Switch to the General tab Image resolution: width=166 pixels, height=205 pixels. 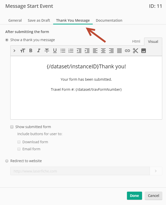click(15, 20)
